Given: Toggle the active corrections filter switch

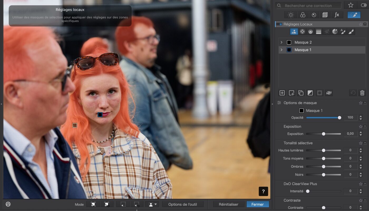Looking at the screenshot, I should click(363, 5).
